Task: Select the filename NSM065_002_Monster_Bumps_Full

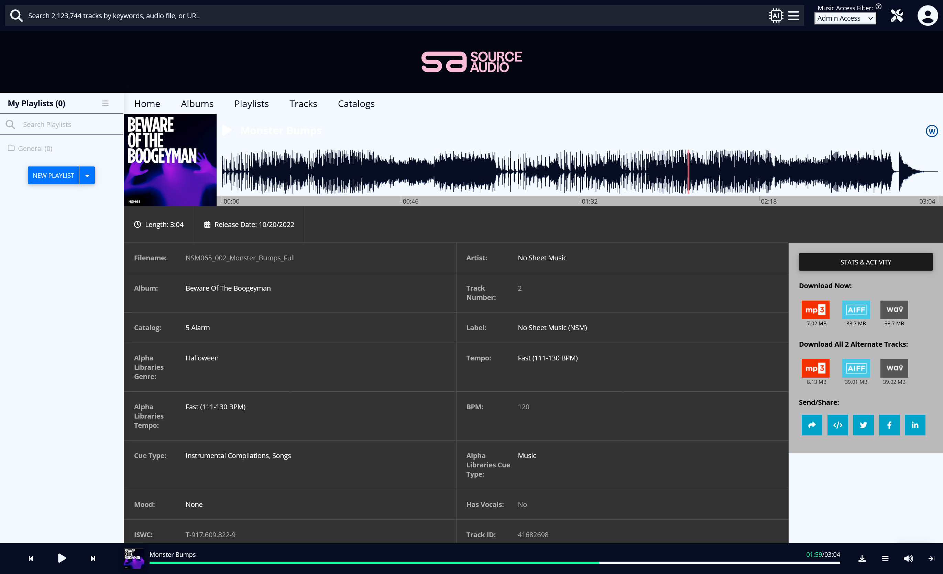Action: pyautogui.click(x=240, y=258)
